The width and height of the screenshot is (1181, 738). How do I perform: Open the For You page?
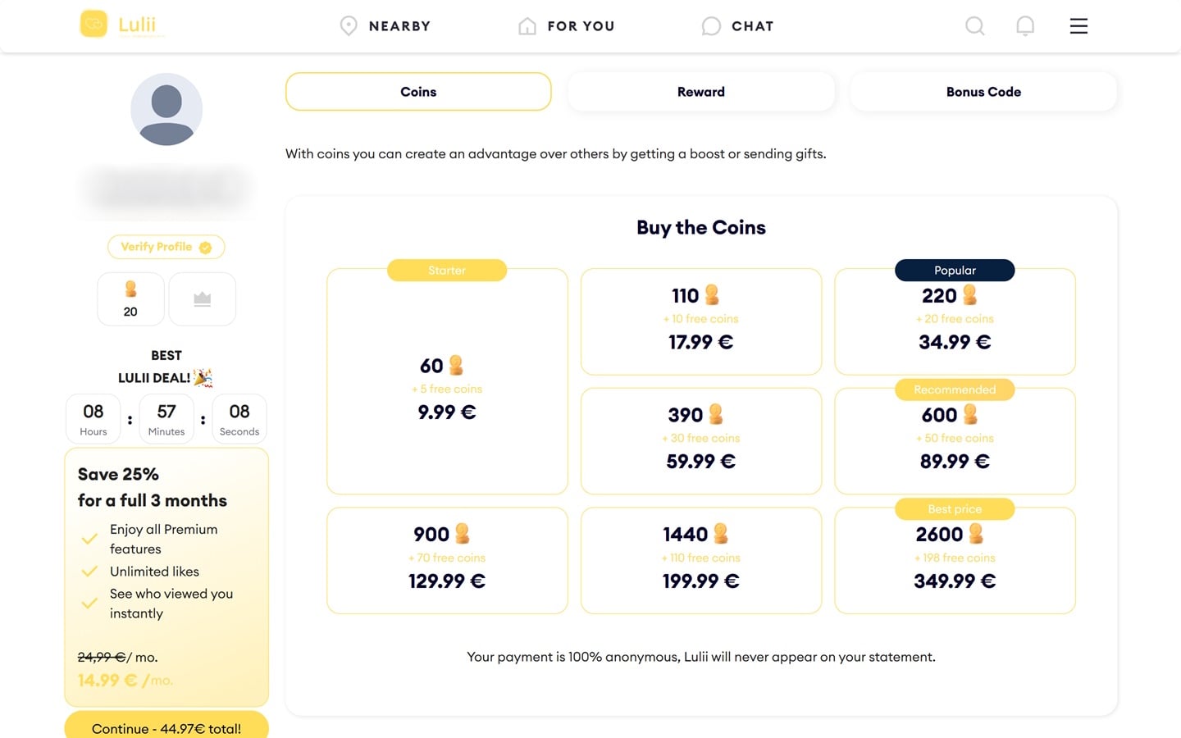567,26
